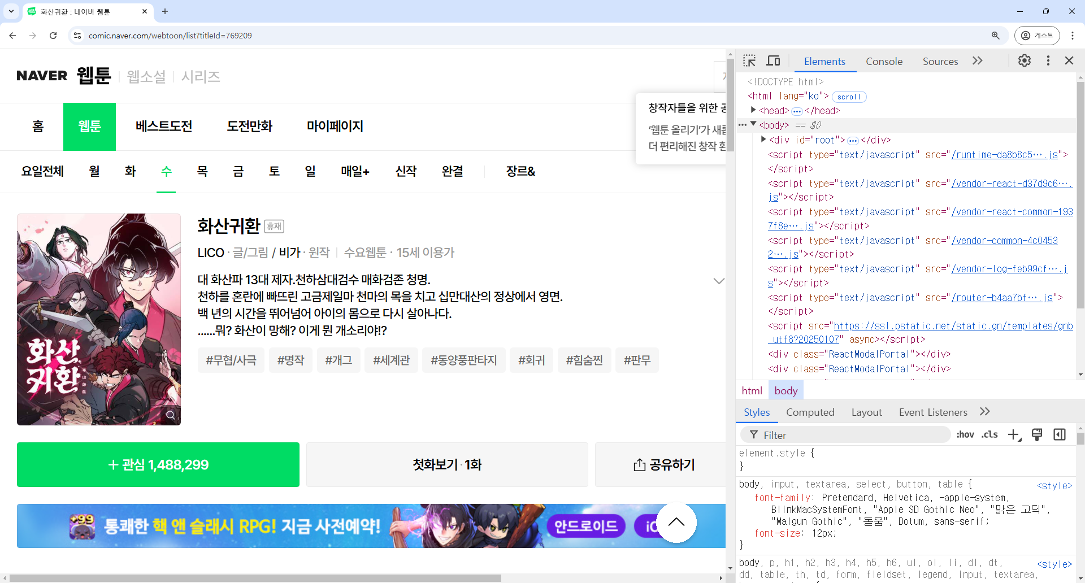Open the 장르& tab

coord(520,171)
